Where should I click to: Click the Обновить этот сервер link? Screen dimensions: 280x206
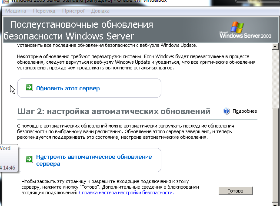coord(68,88)
